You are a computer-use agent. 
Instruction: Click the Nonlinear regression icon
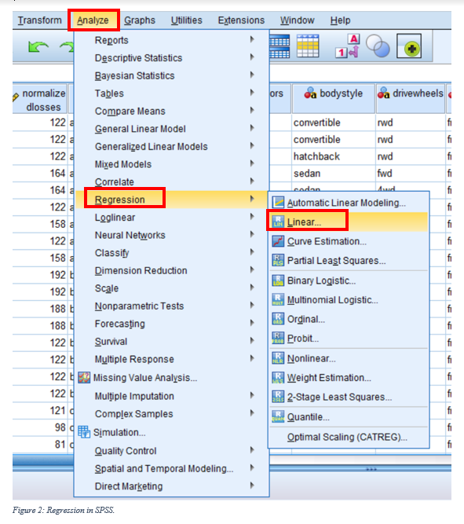click(x=278, y=358)
